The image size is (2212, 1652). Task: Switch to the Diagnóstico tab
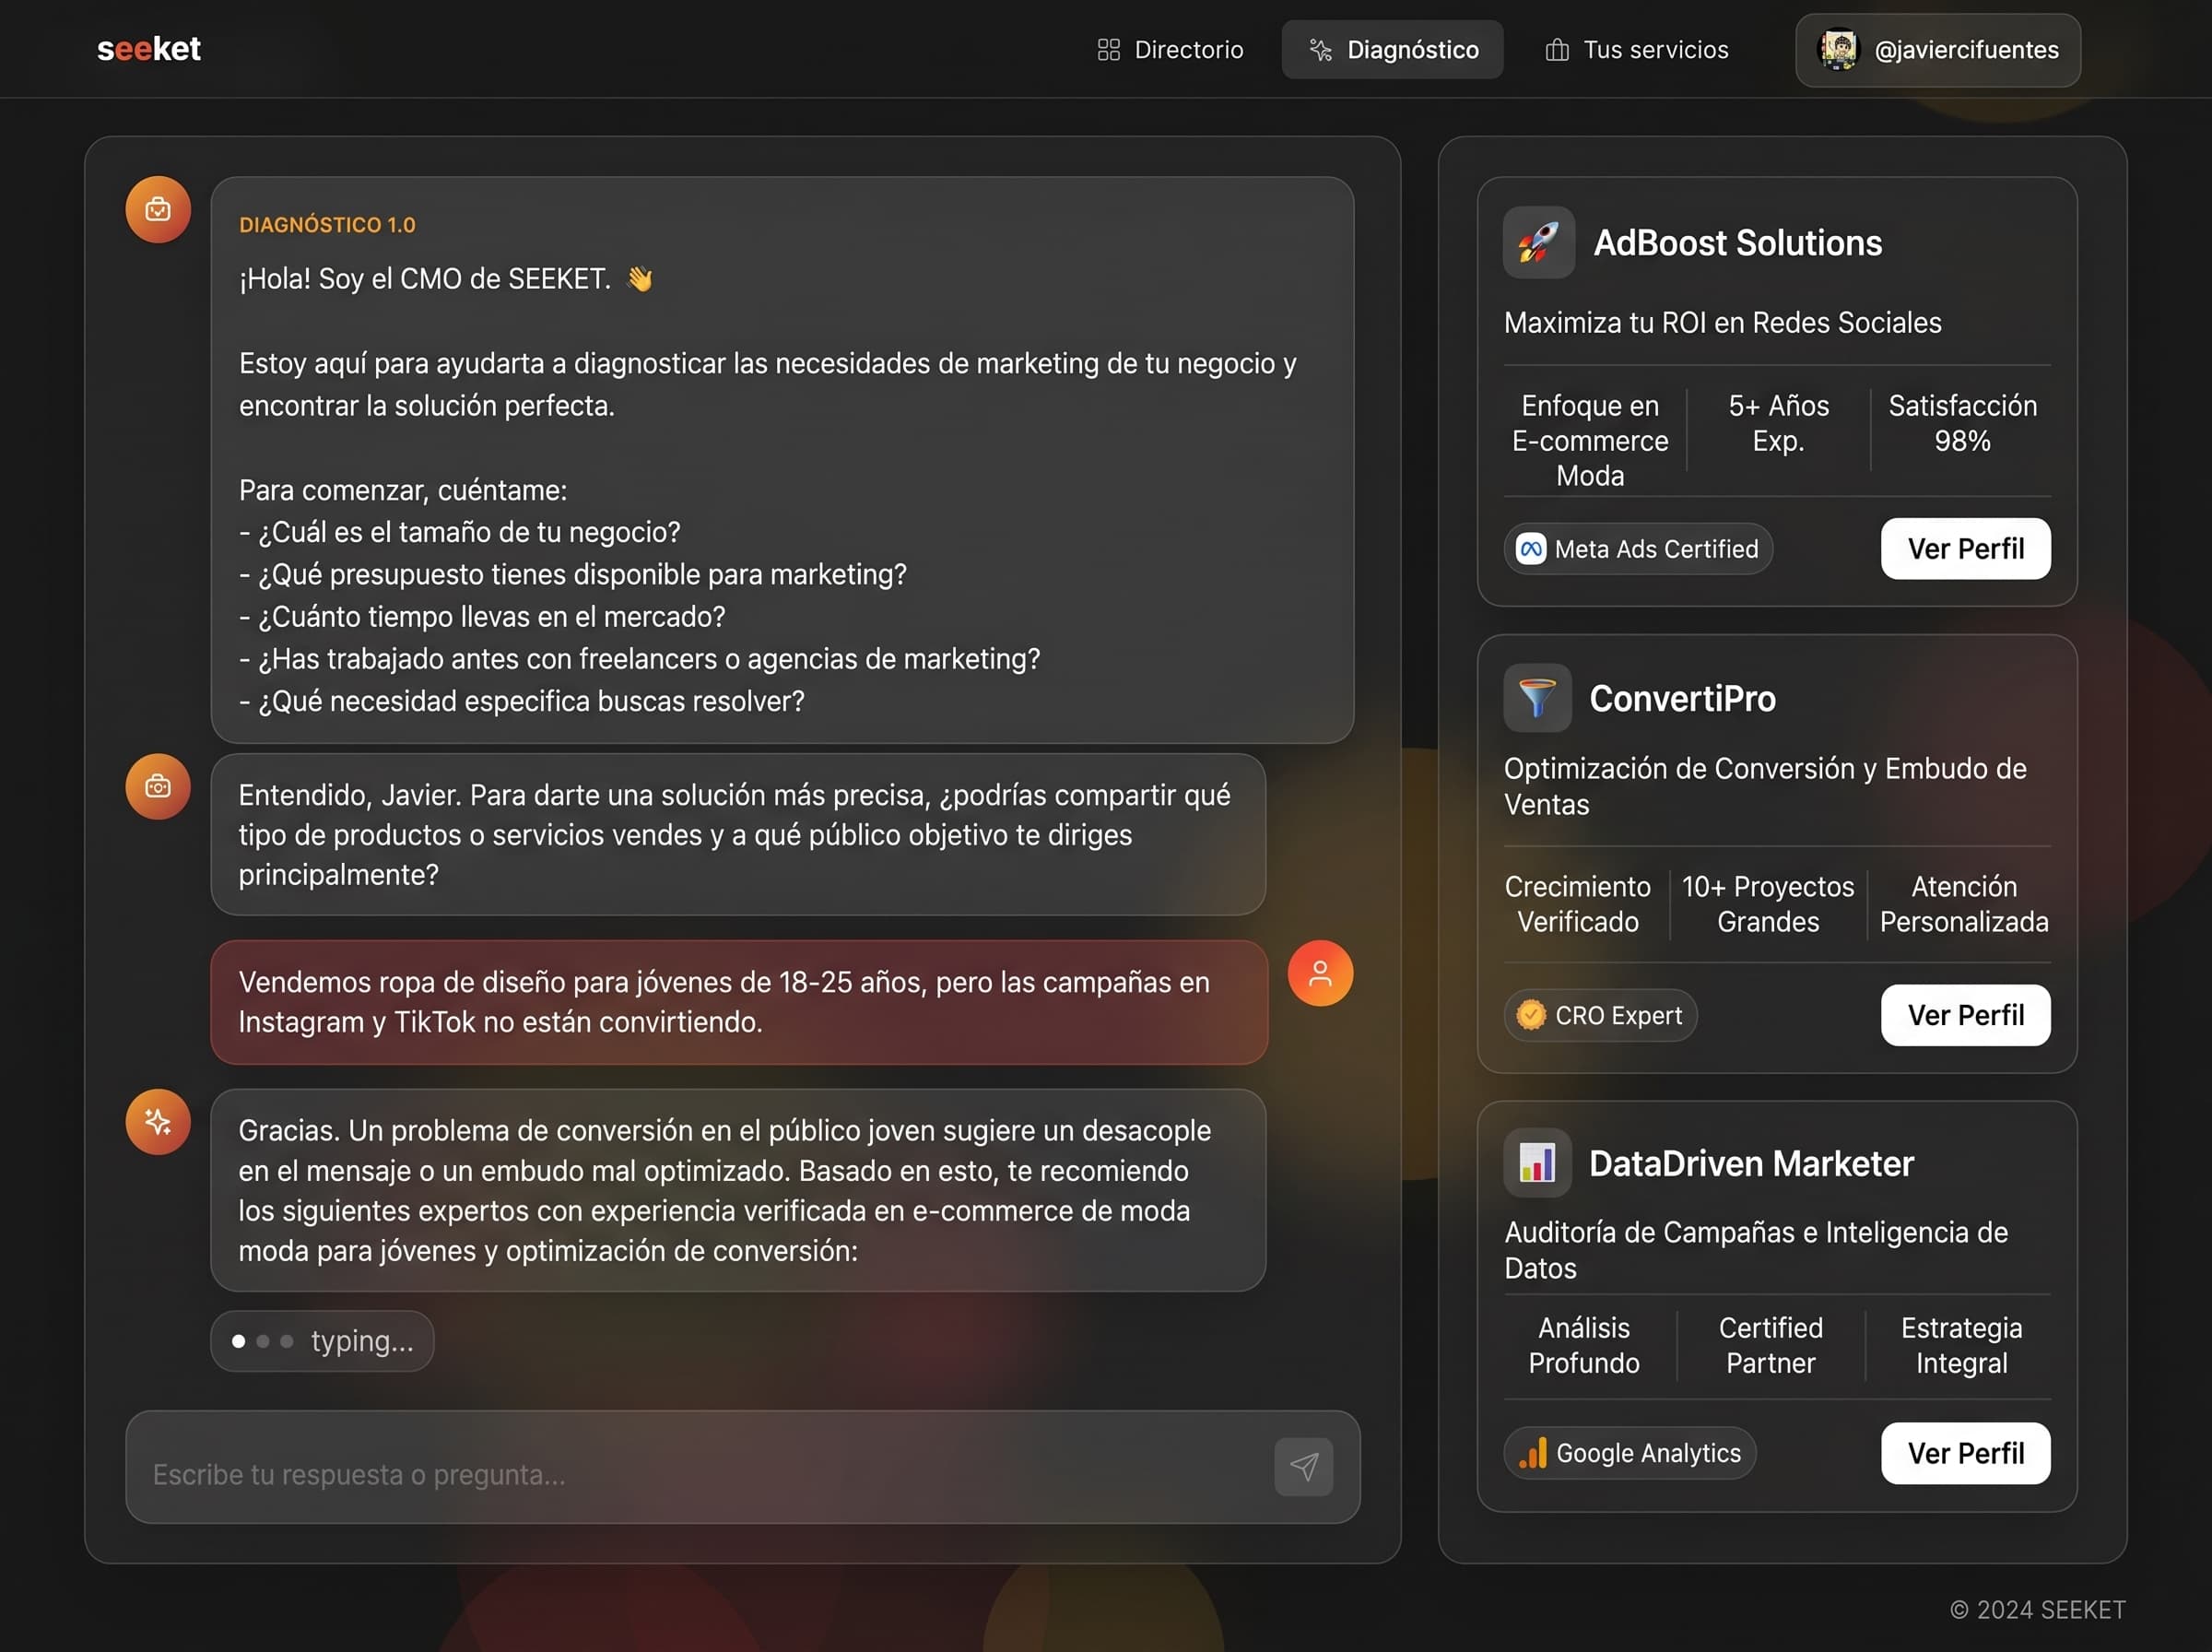[1393, 50]
